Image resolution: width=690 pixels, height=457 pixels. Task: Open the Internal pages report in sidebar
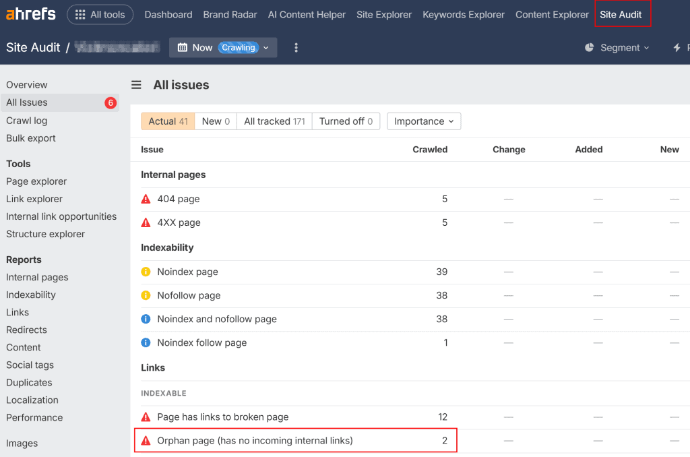point(37,278)
